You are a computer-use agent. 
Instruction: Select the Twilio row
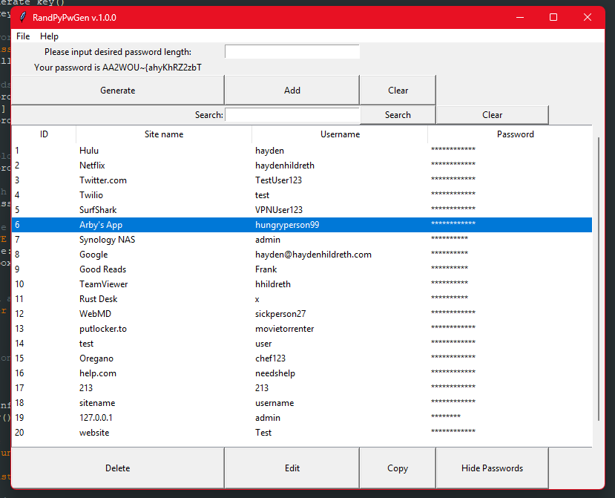(302, 195)
